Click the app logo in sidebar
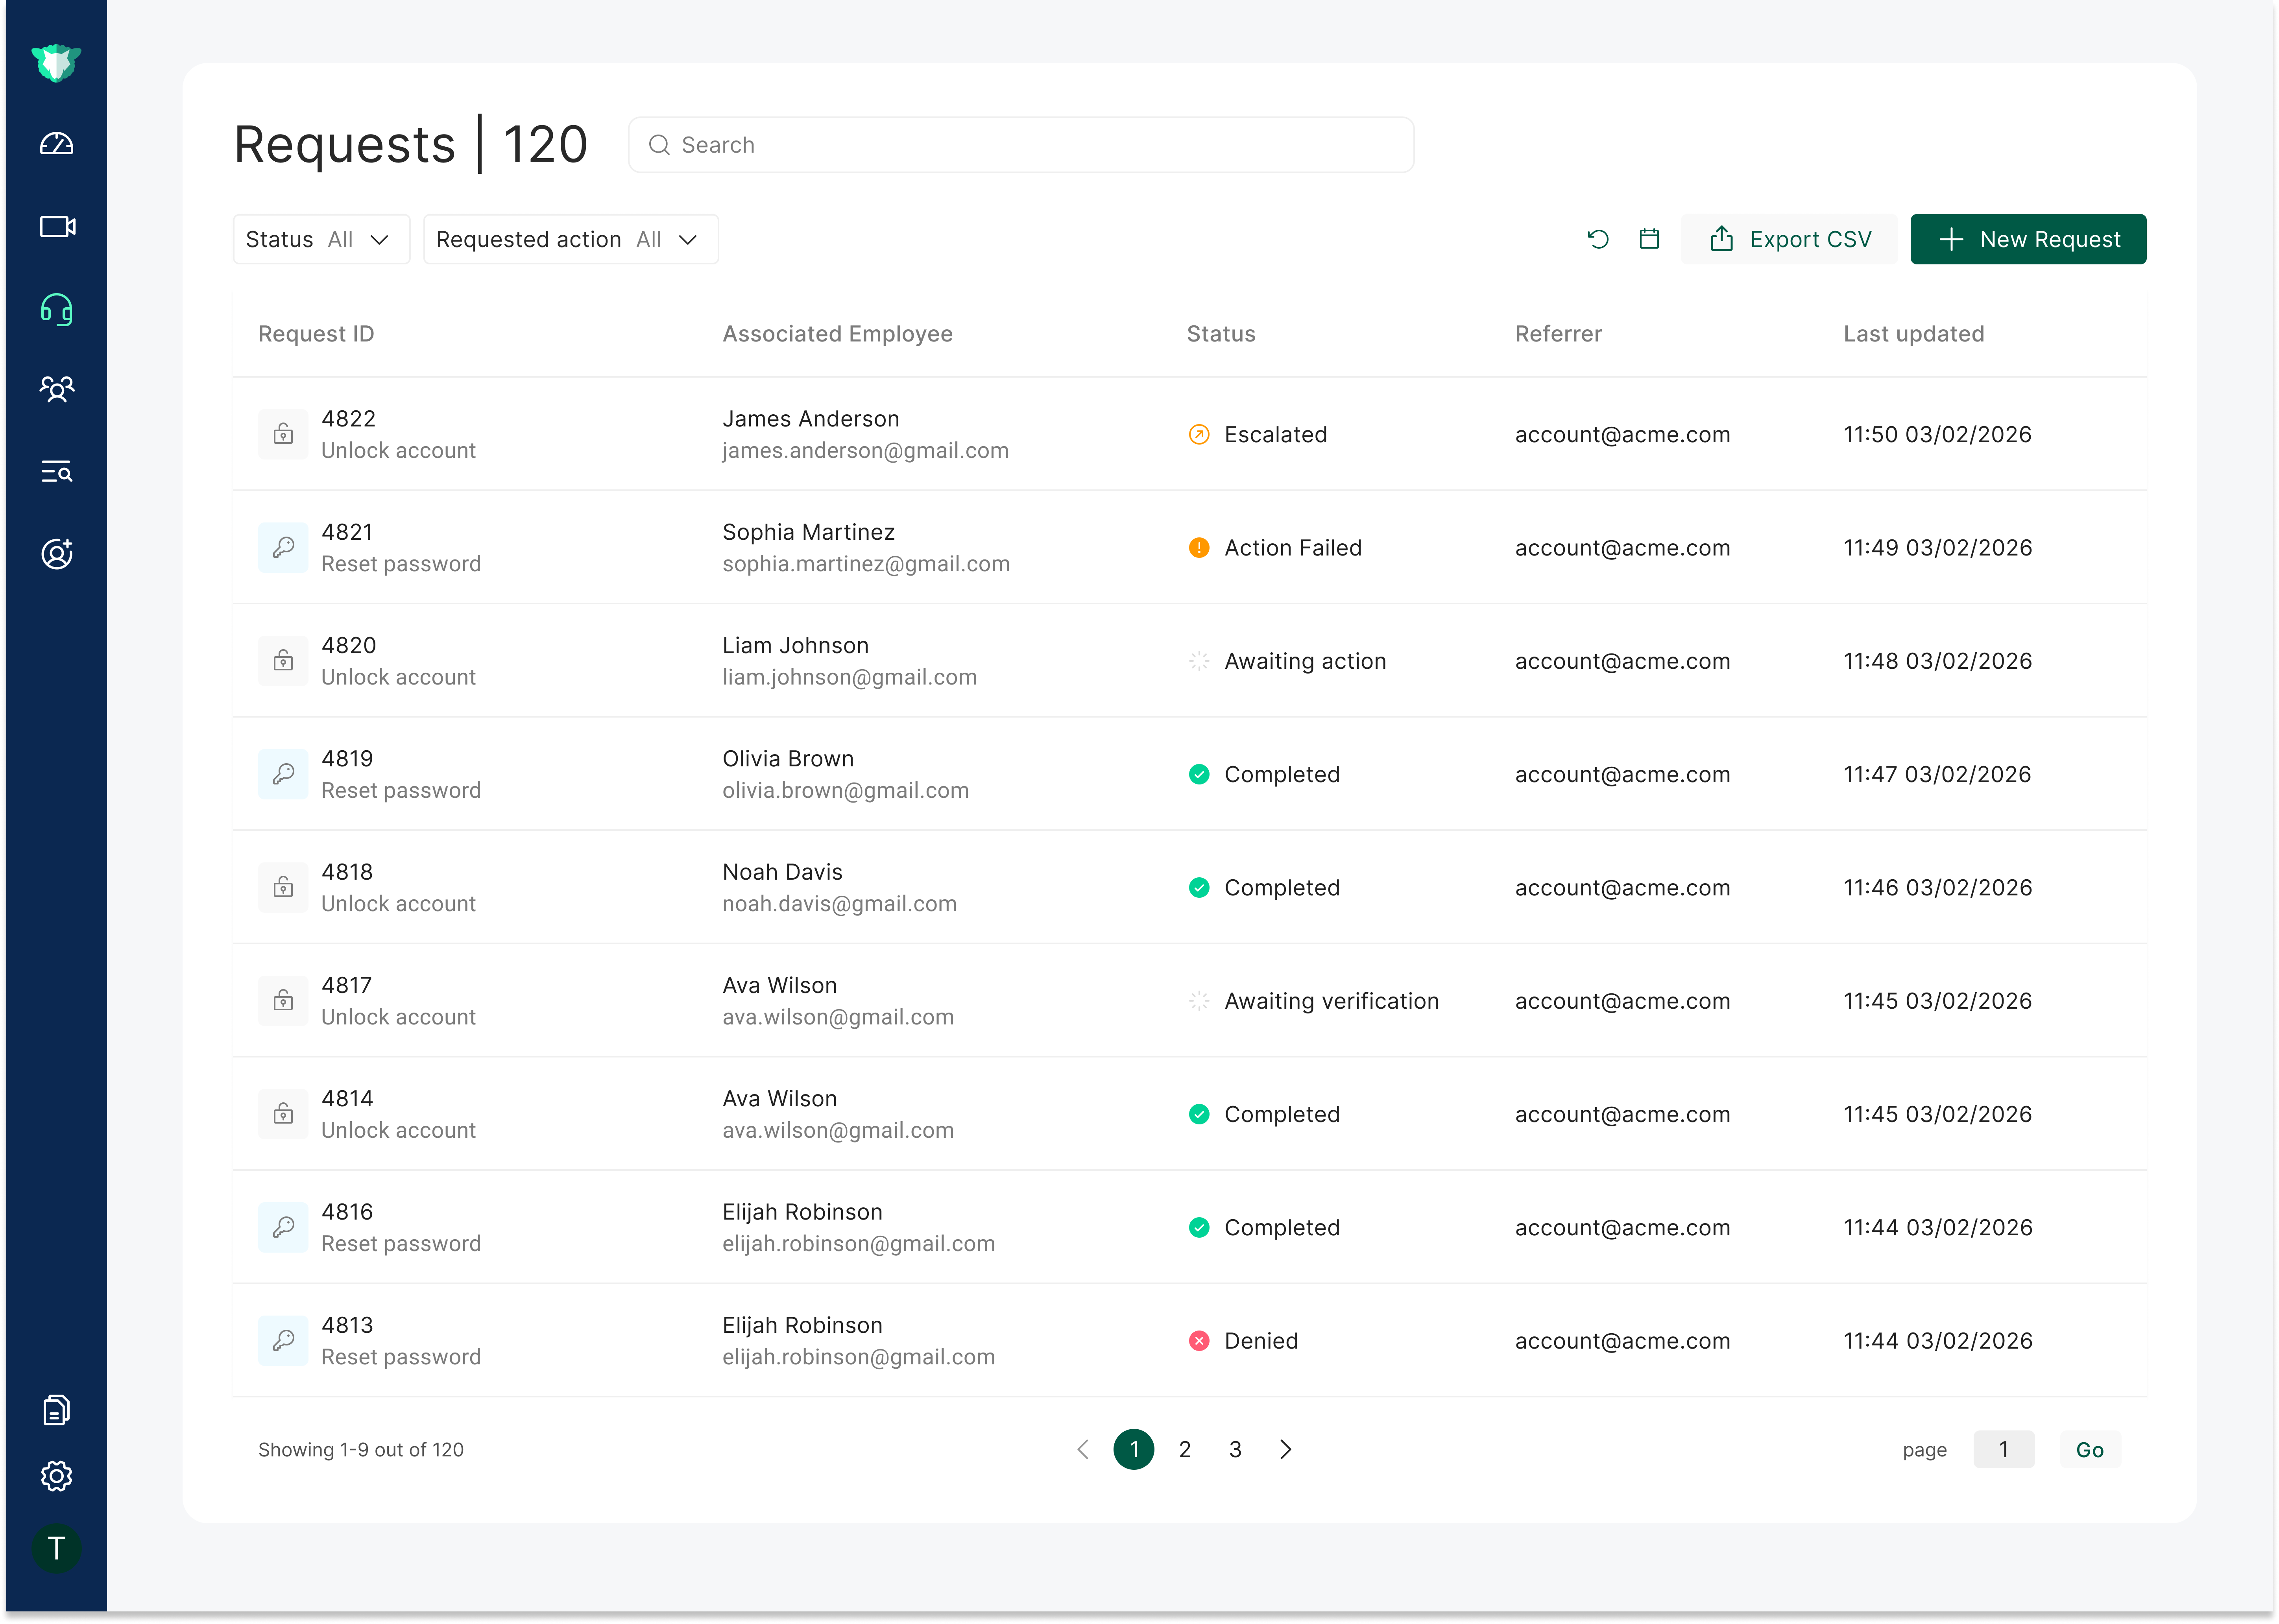 pyautogui.click(x=56, y=63)
